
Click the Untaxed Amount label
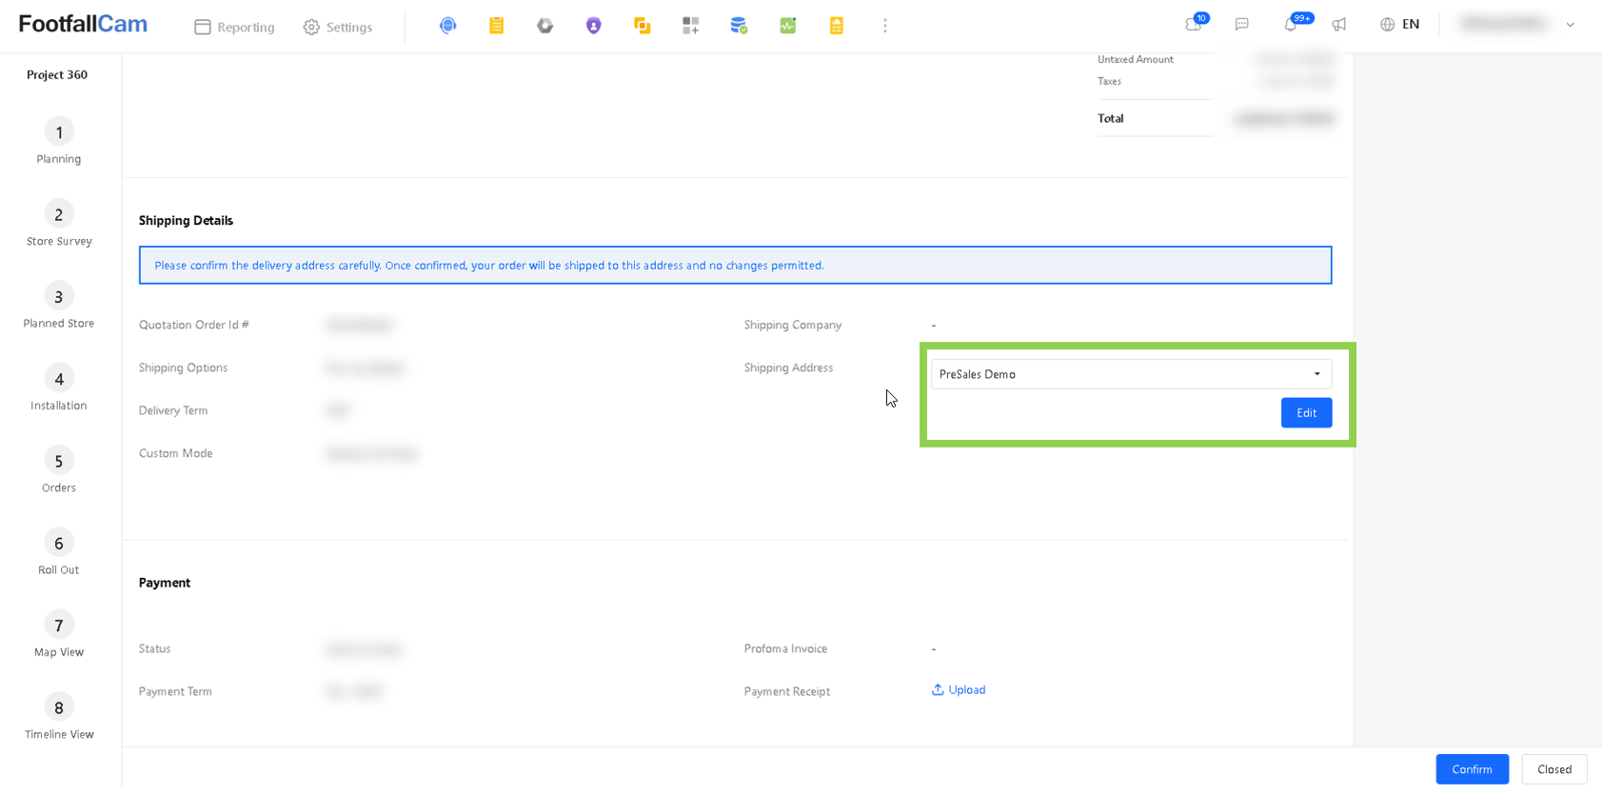click(x=1136, y=59)
